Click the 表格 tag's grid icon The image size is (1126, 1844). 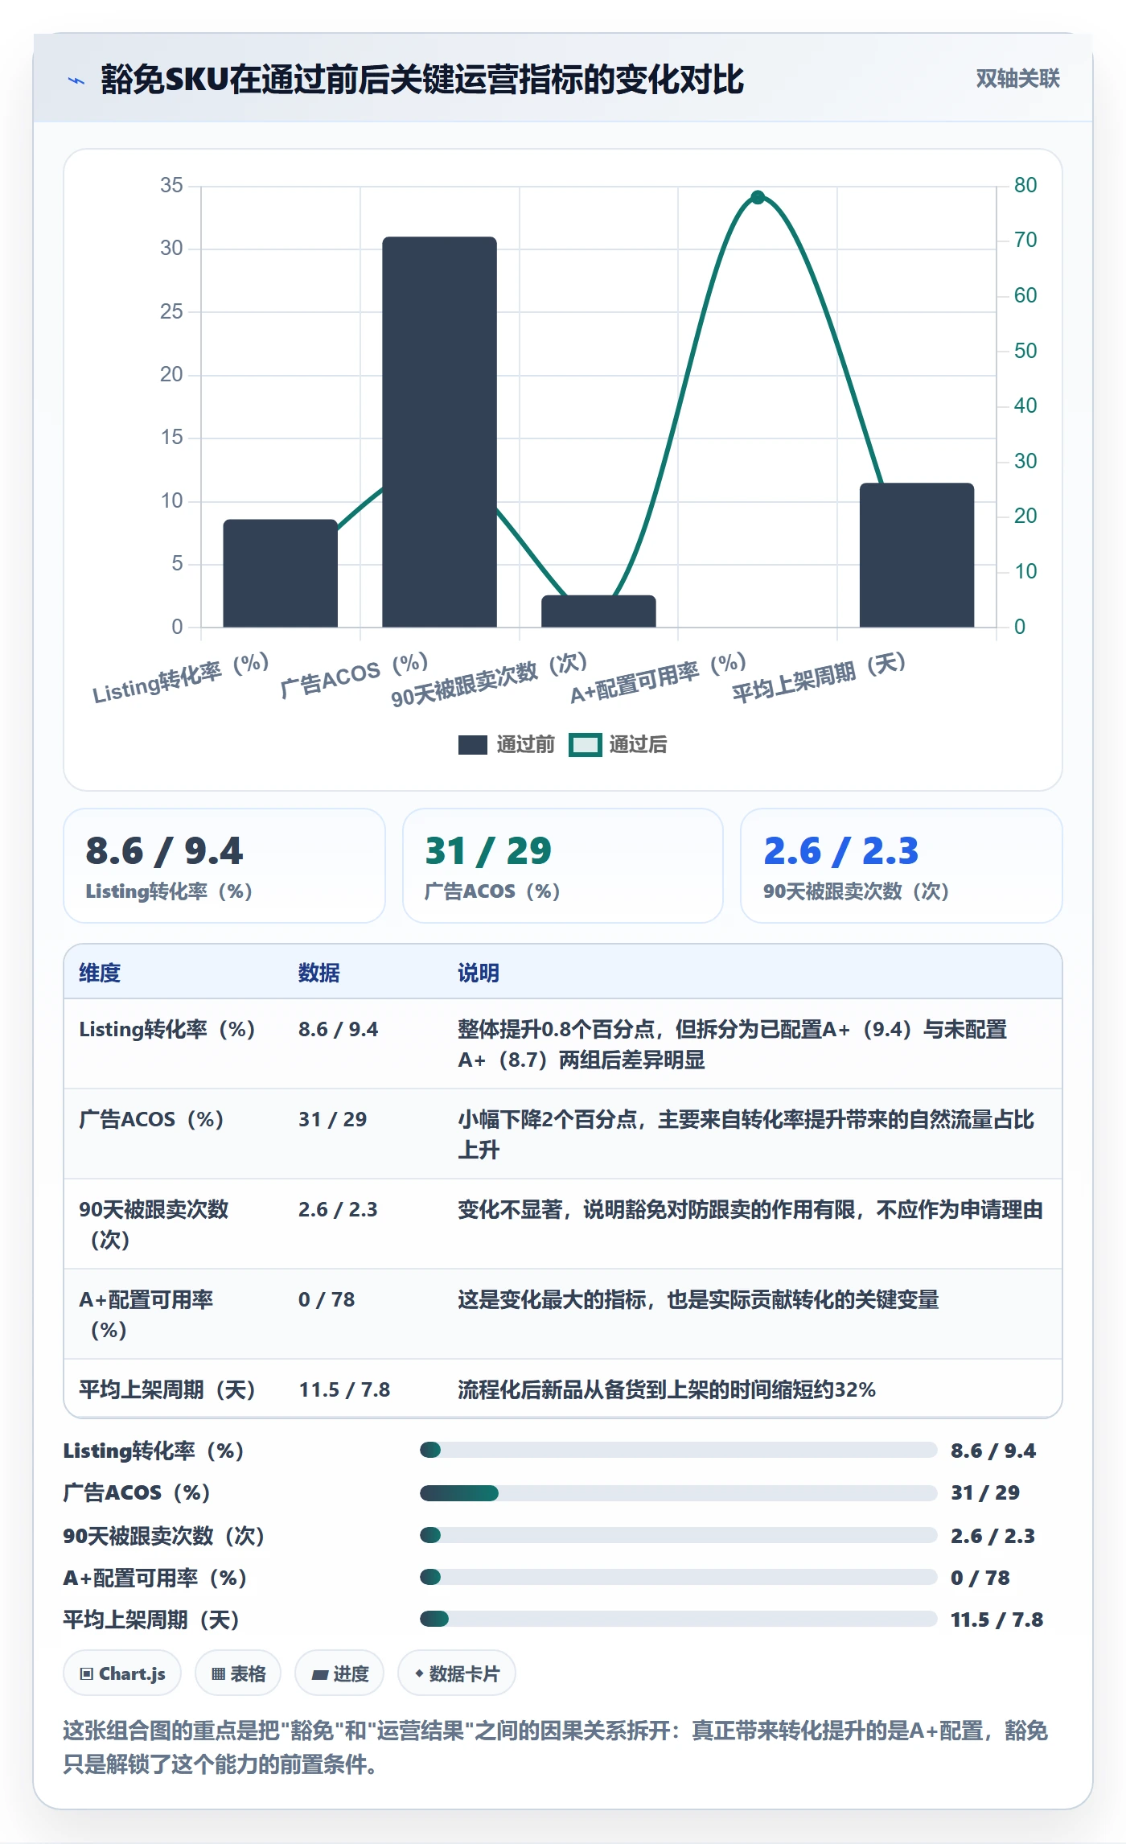pos(218,1674)
